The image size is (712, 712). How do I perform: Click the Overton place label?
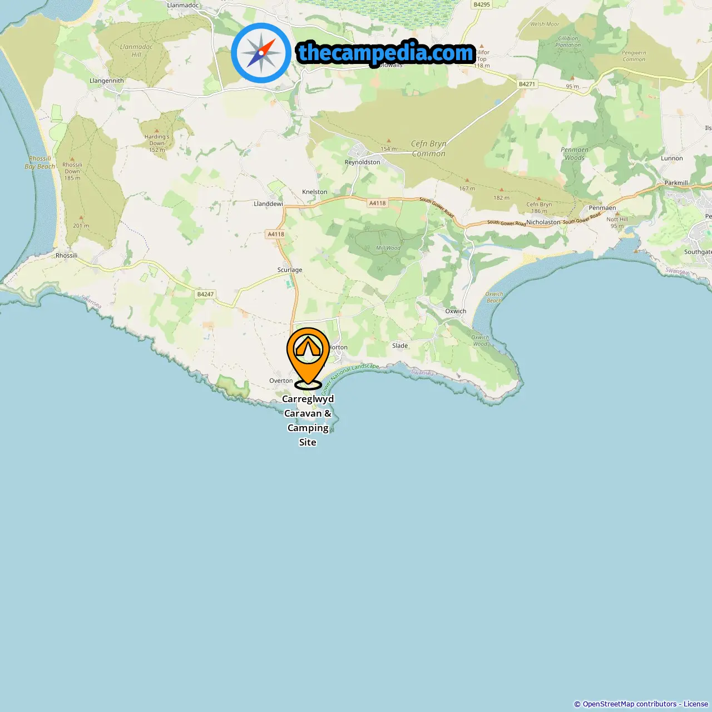(x=281, y=380)
